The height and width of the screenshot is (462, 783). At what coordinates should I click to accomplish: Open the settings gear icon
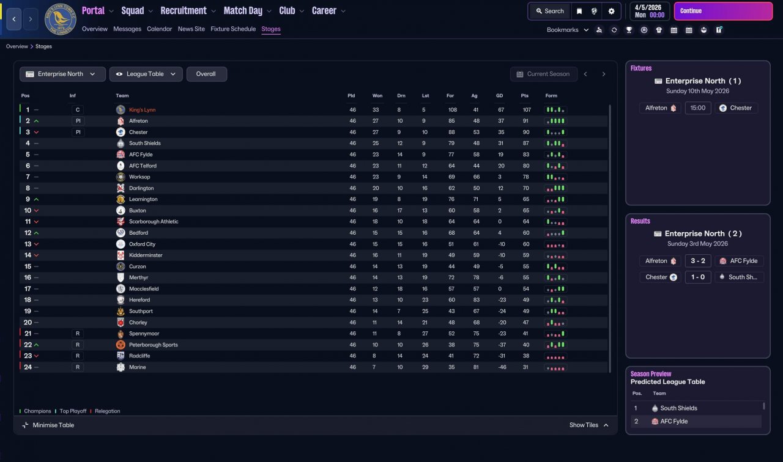611,11
